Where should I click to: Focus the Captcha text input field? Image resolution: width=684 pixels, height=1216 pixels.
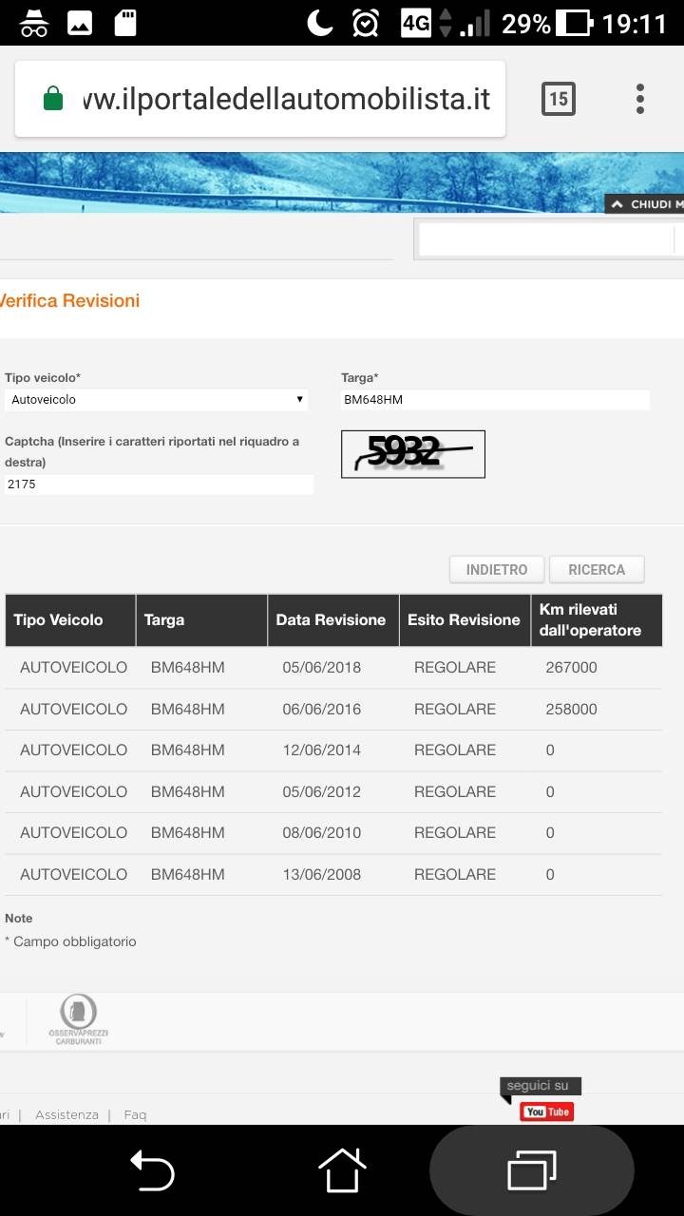click(x=158, y=484)
